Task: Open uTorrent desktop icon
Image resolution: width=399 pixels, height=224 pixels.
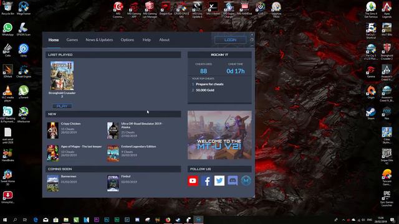Action: coord(24,92)
